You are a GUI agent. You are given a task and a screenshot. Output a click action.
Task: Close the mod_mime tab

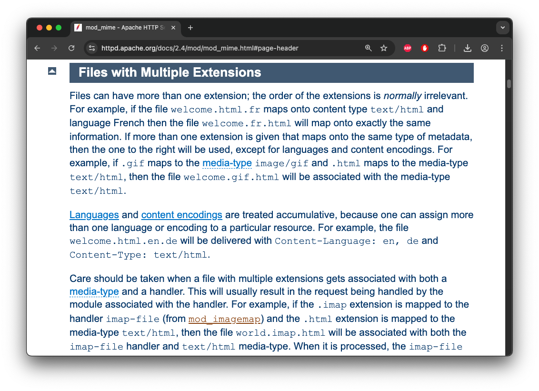pyautogui.click(x=173, y=28)
